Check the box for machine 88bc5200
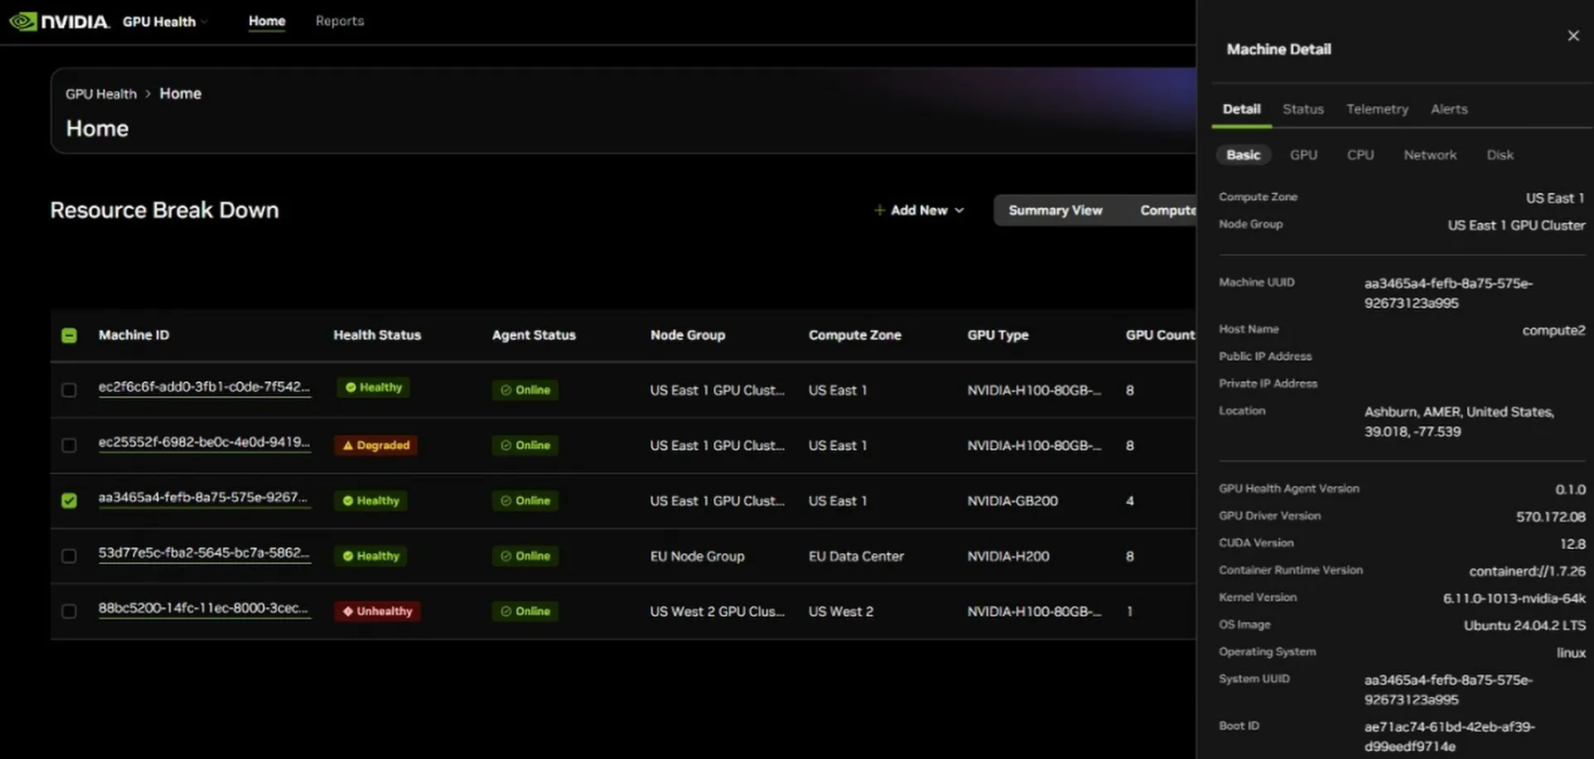The width and height of the screenshot is (1594, 759). click(69, 611)
